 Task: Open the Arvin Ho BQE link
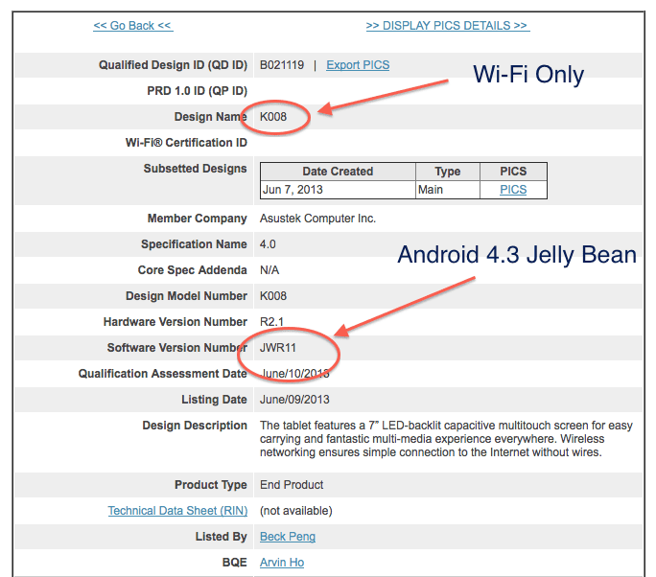point(282,563)
